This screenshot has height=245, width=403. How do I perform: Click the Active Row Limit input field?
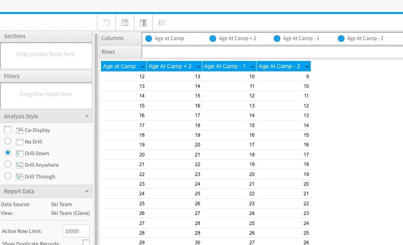tap(76, 231)
